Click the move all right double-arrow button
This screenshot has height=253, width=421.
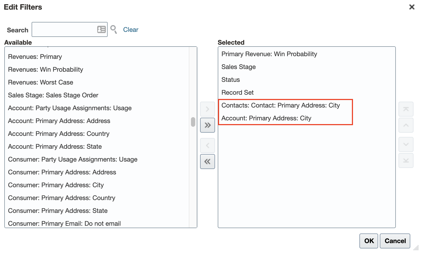click(x=207, y=125)
